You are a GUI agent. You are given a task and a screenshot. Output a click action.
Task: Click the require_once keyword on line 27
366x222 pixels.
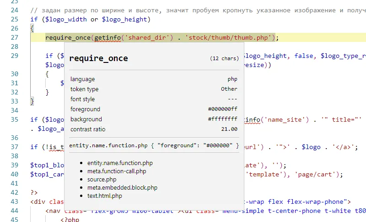[68, 37]
